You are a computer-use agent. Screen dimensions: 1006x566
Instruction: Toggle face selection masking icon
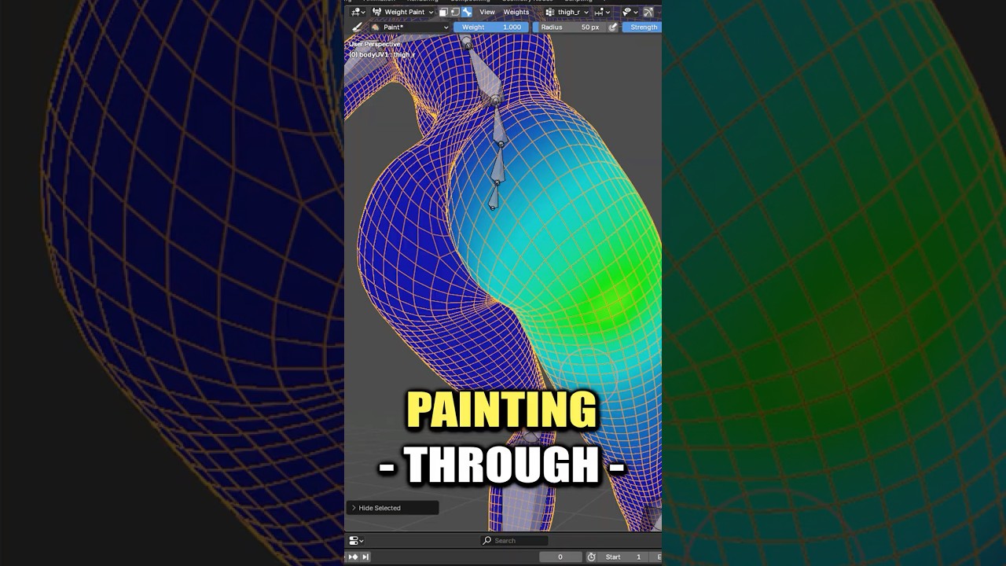pos(443,12)
